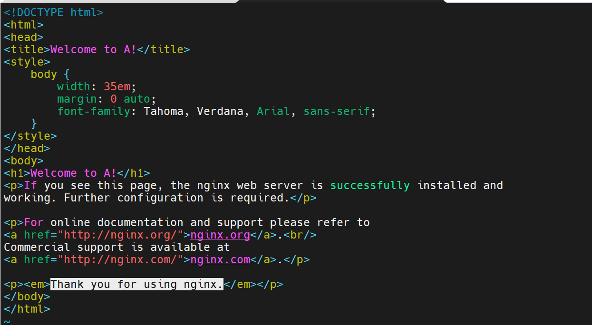
Task: Click the highlighted Thank you for using nginx text
Action: click(137, 284)
